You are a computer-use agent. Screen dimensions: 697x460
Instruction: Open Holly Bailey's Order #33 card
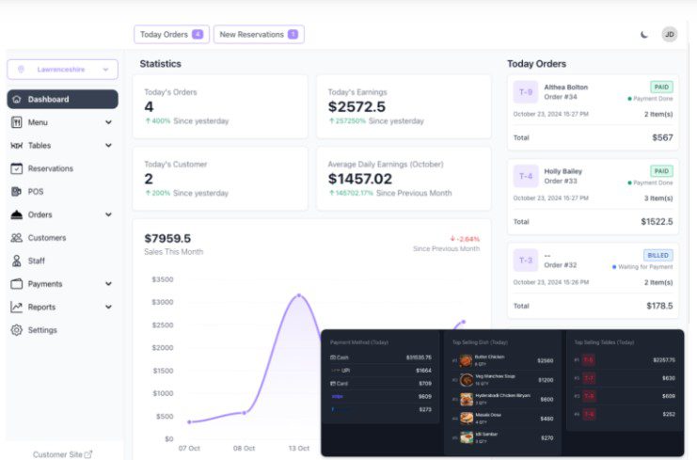[593, 196]
